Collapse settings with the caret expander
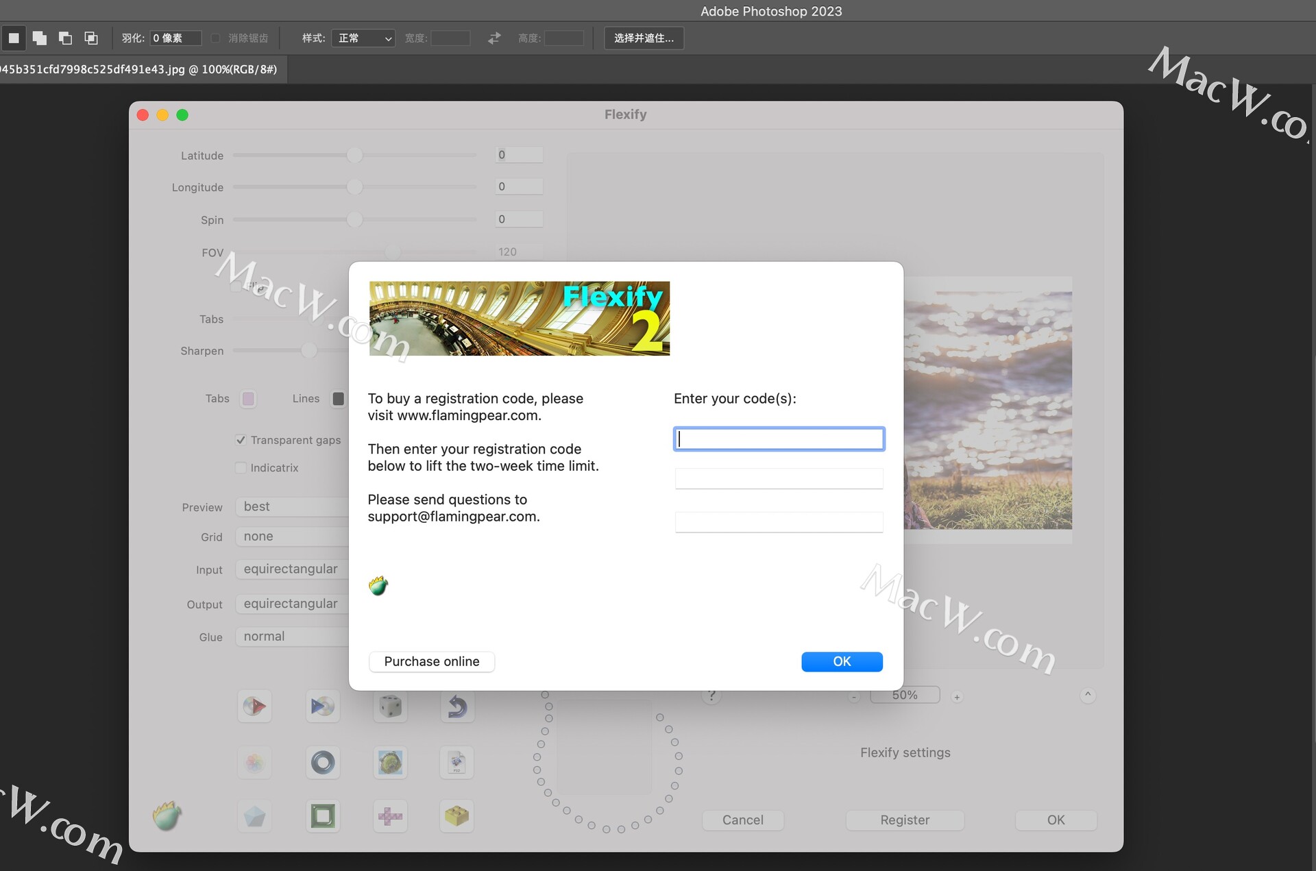This screenshot has width=1316, height=871. click(x=1087, y=695)
